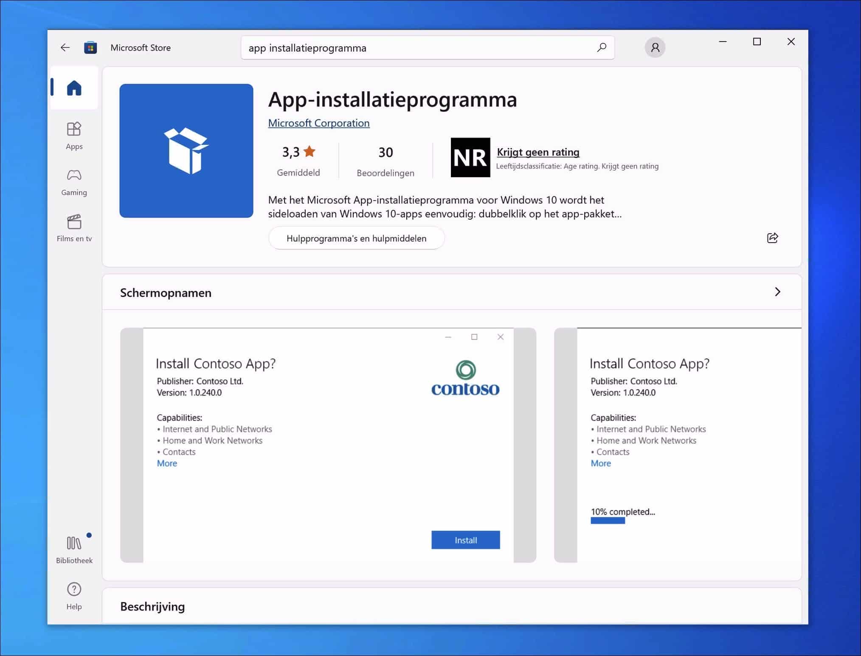This screenshot has width=861, height=656.
Task: Open the account profile icon
Action: pos(654,47)
